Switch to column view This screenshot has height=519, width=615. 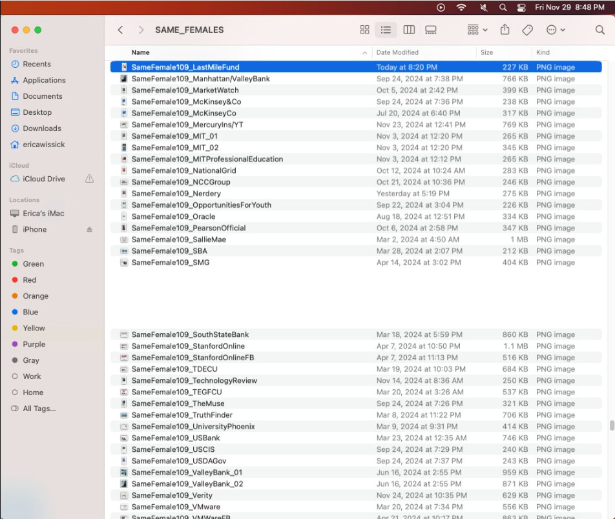[409, 30]
